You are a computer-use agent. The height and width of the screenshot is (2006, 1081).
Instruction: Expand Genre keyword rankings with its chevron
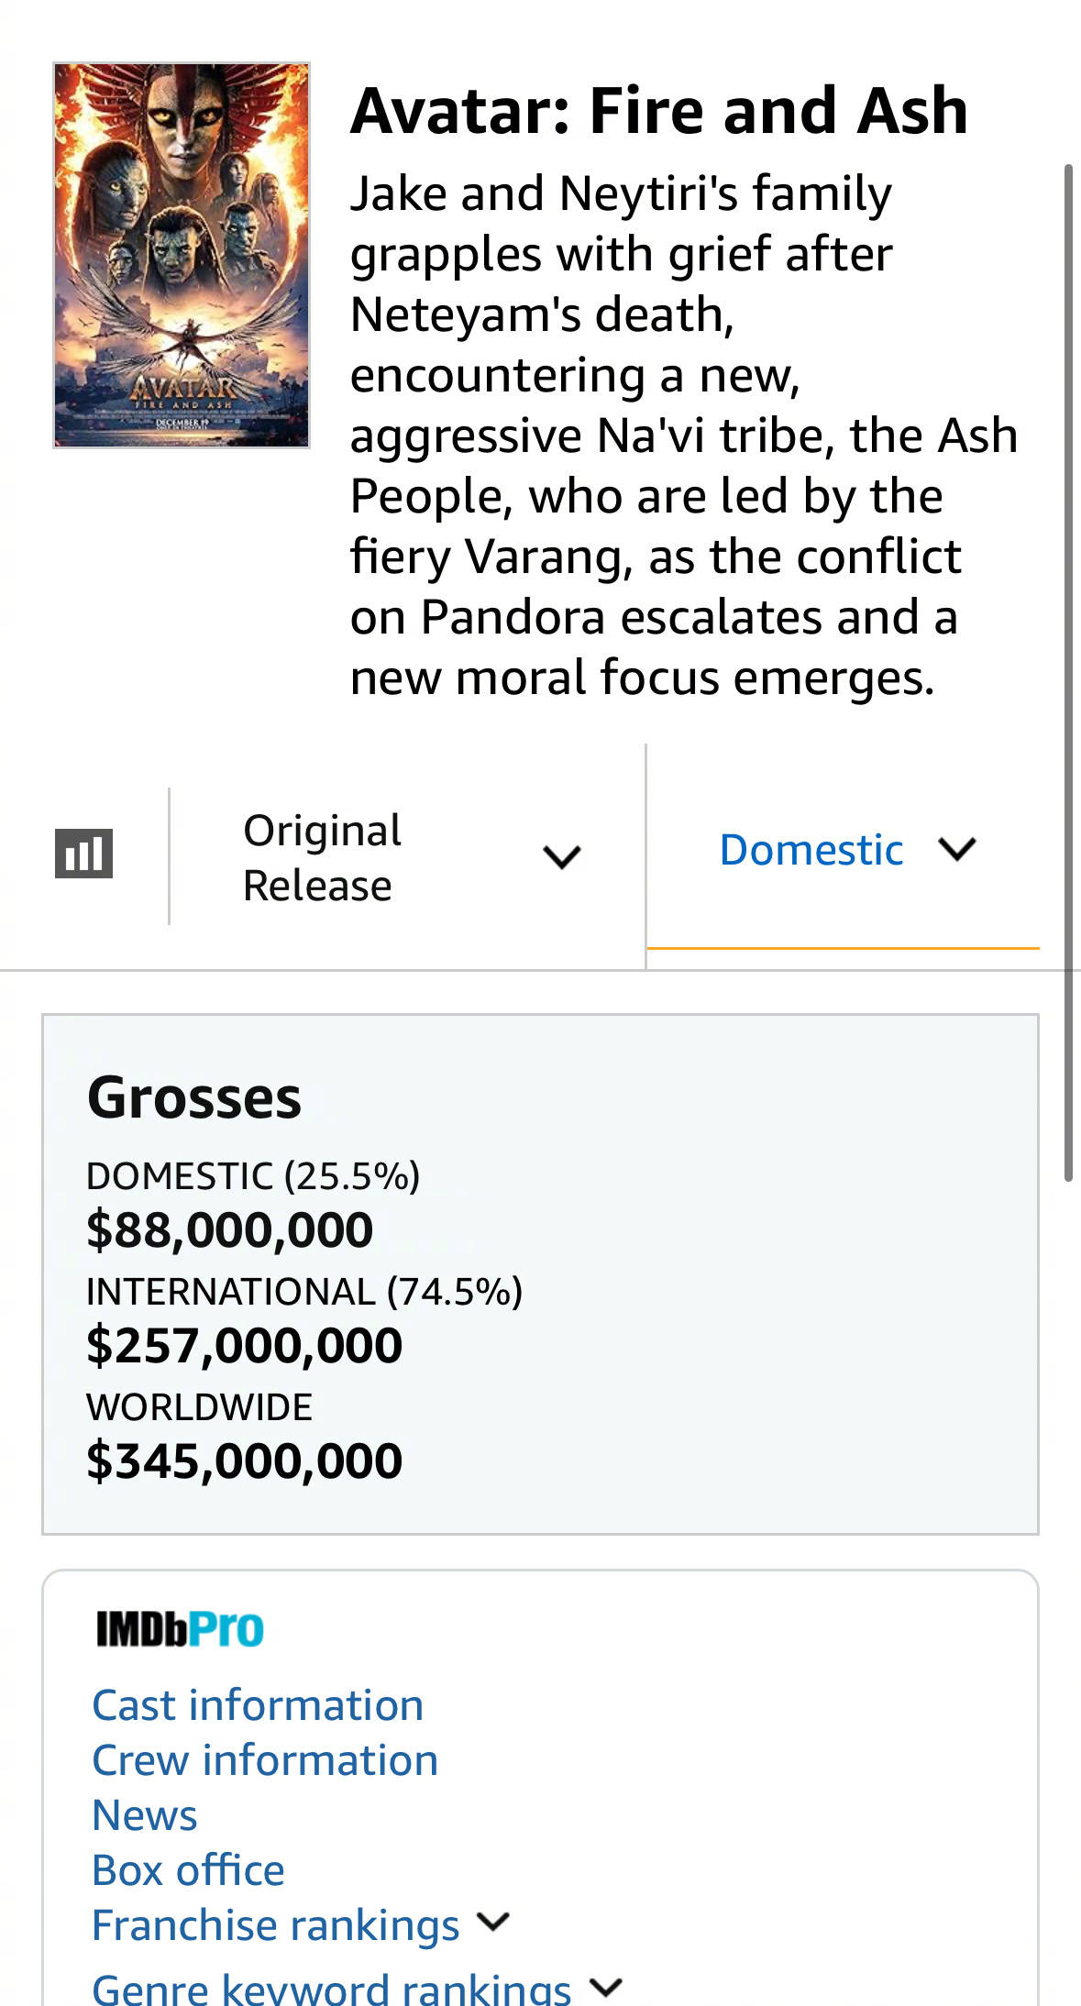pyautogui.click(x=605, y=1988)
